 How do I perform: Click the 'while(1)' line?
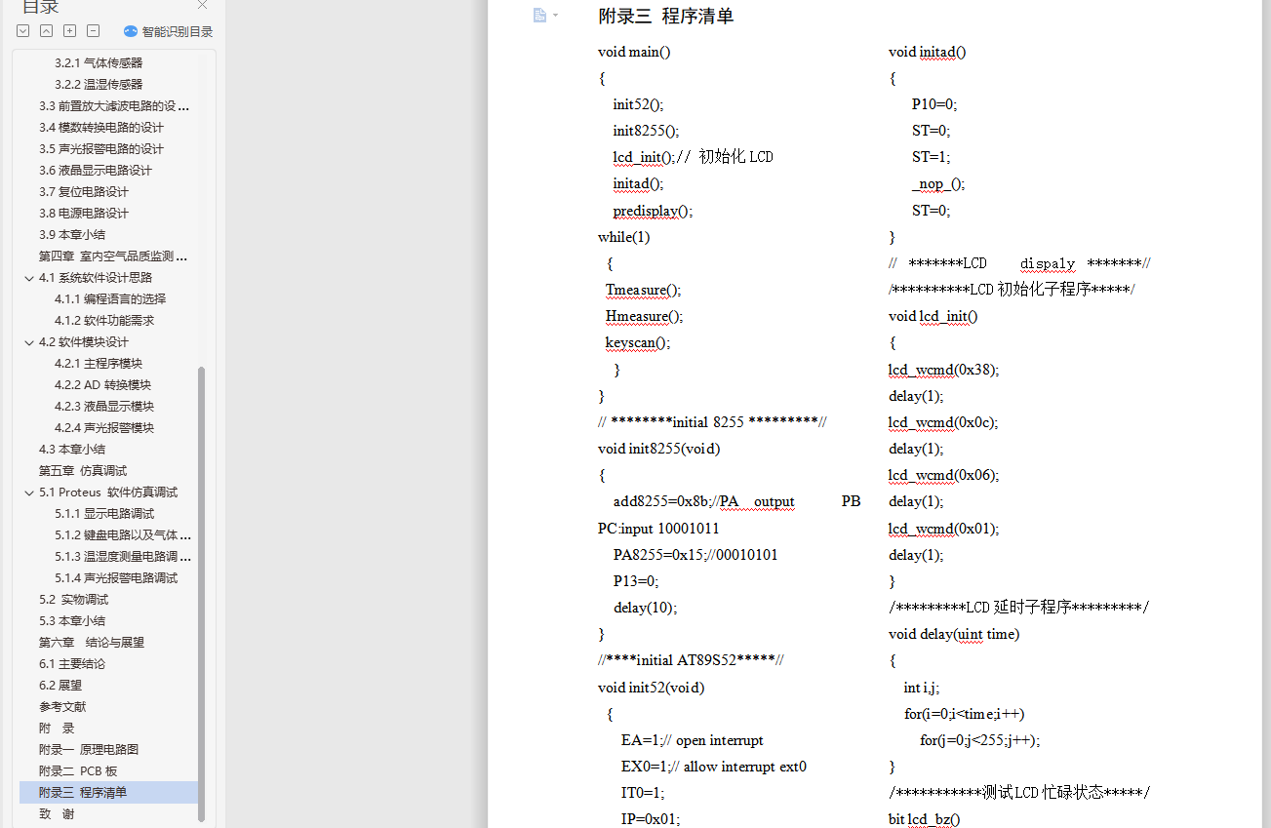624,237
